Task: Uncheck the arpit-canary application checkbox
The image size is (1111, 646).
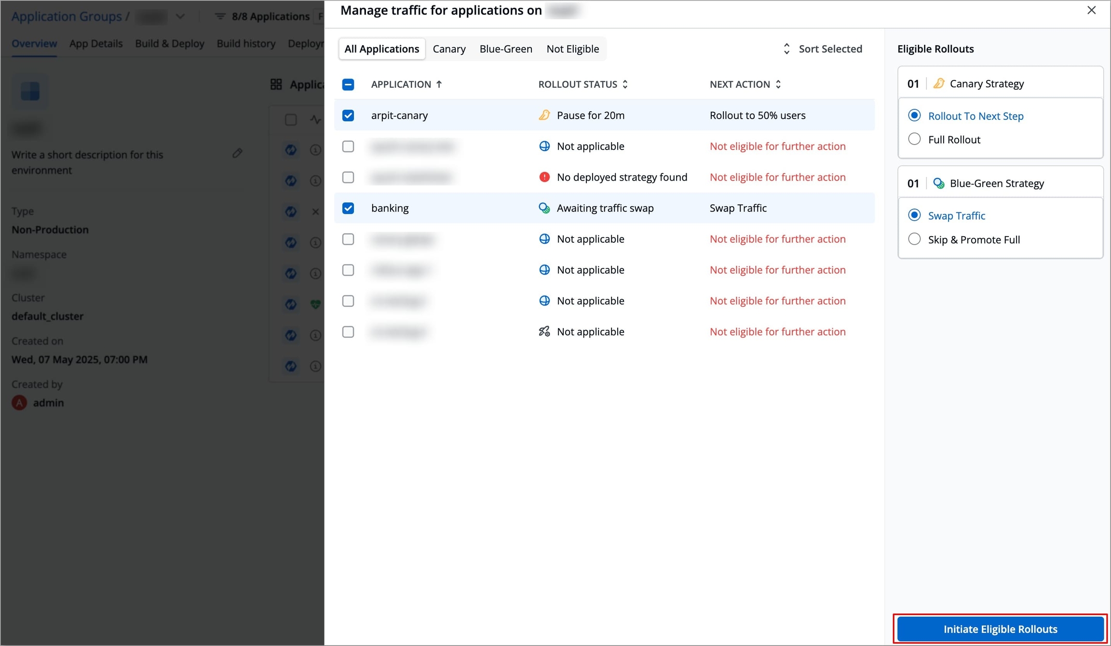Action: [x=348, y=116]
